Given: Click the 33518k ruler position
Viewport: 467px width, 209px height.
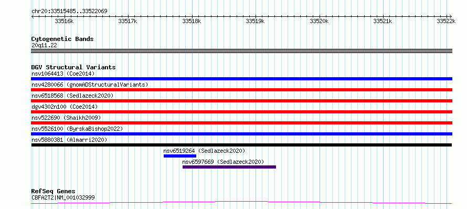Looking at the screenshot, I should coord(192,21).
